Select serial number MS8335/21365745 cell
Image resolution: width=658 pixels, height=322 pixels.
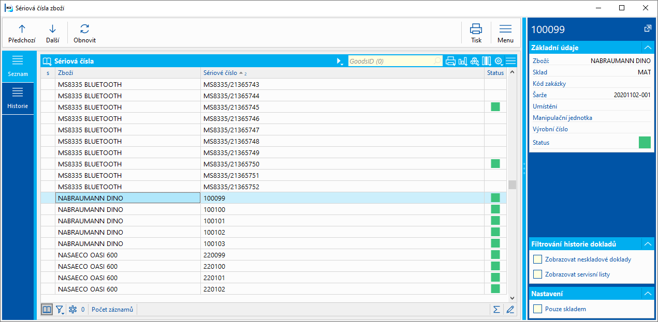(x=342, y=107)
